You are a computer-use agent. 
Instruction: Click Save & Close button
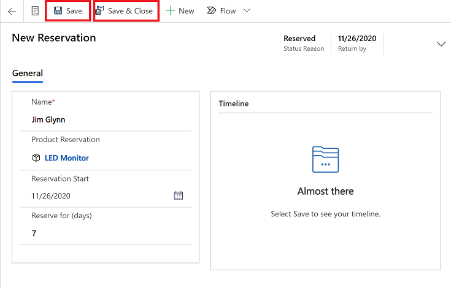pyautogui.click(x=126, y=11)
